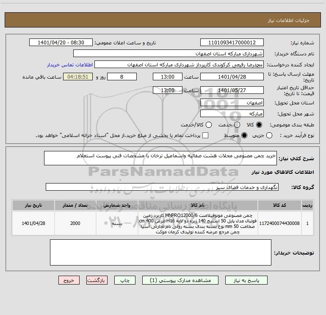Click the بازگشت back button

click(x=97, y=280)
